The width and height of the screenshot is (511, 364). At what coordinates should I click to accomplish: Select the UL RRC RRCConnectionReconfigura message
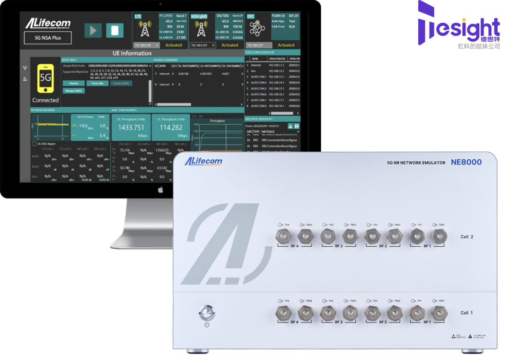pos(272,146)
